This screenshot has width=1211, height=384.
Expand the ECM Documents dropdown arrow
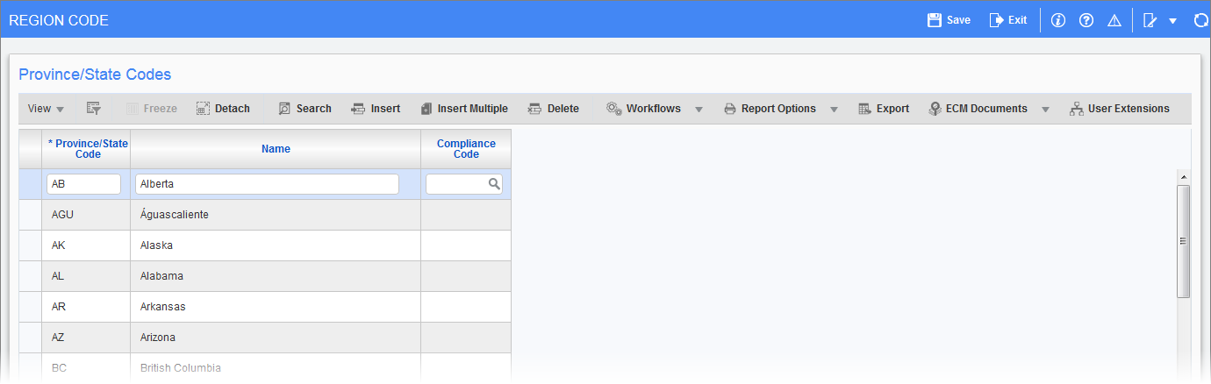click(x=1045, y=110)
